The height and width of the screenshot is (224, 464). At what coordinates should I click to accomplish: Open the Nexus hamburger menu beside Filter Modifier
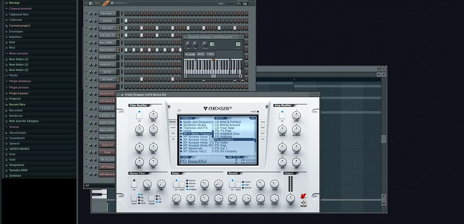point(169,107)
